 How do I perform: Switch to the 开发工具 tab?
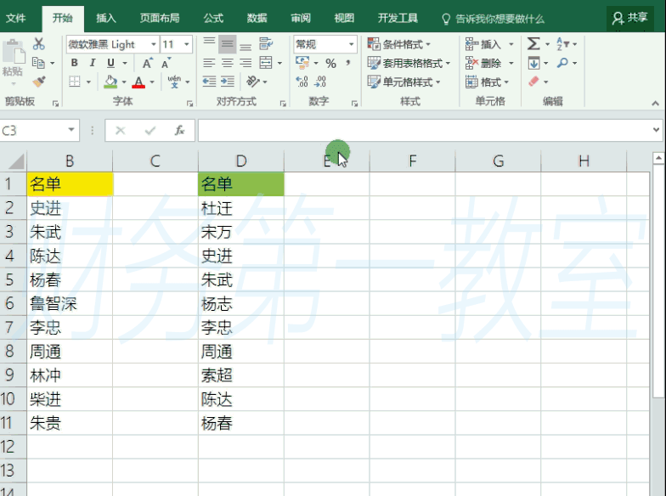pyautogui.click(x=398, y=18)
